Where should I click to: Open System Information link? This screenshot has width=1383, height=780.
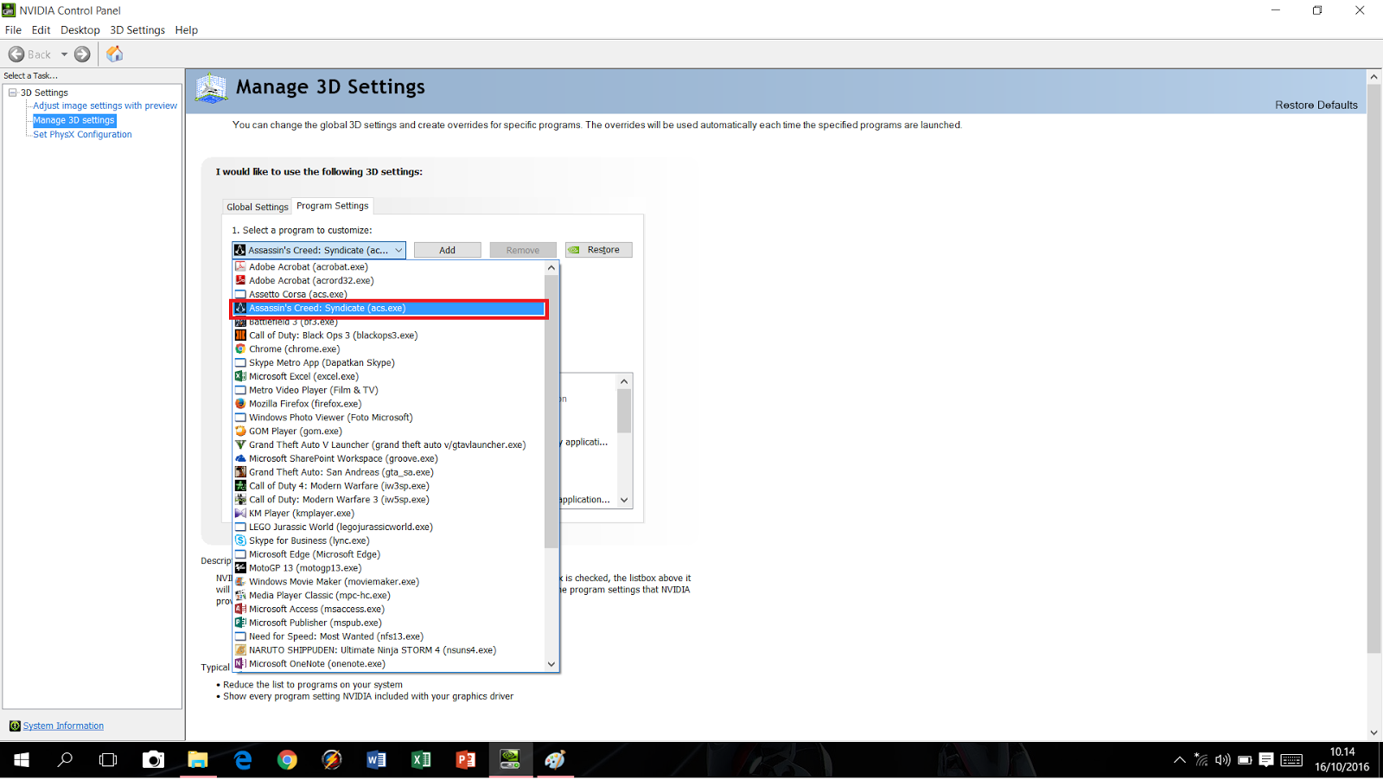click(63, 726)
